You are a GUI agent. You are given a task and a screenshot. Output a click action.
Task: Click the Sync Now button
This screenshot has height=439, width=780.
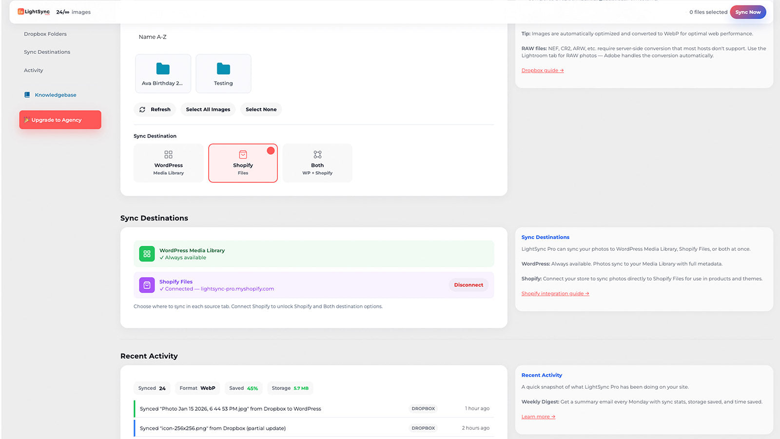coord(748,12)
